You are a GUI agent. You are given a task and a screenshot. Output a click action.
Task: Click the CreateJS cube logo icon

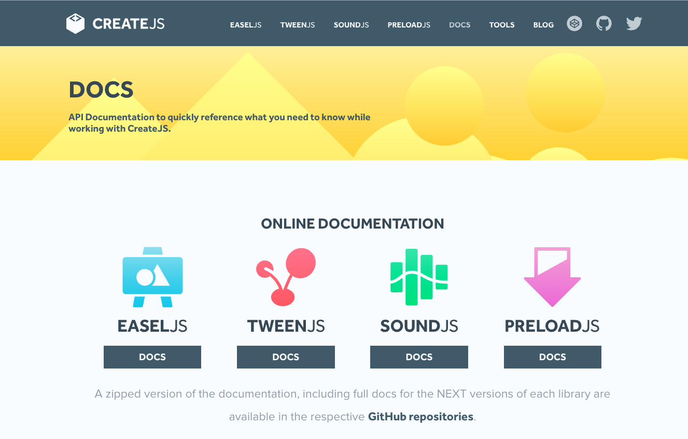tap(75, 23)
